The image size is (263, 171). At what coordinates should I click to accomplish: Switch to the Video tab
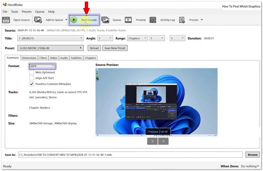pos(54,58)
